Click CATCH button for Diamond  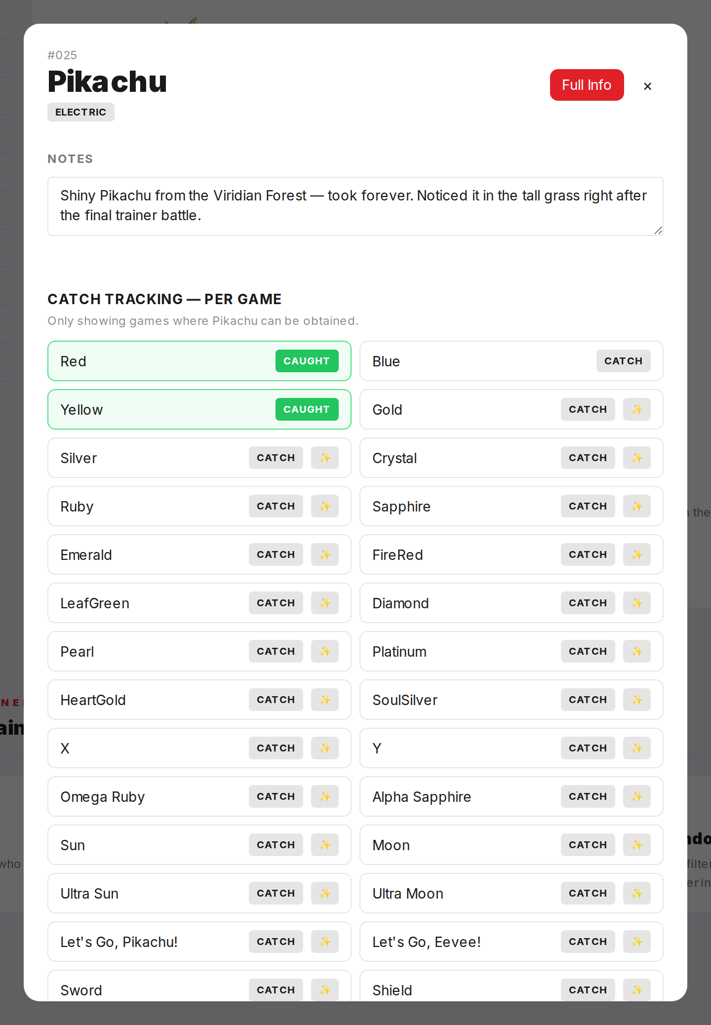click(588, 603)
